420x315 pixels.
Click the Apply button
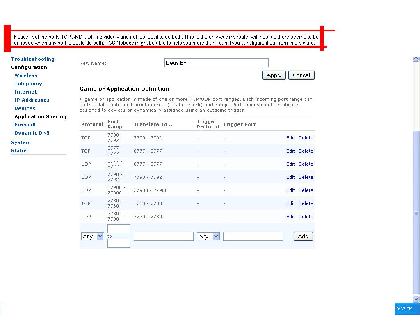[x=274, y=75]
